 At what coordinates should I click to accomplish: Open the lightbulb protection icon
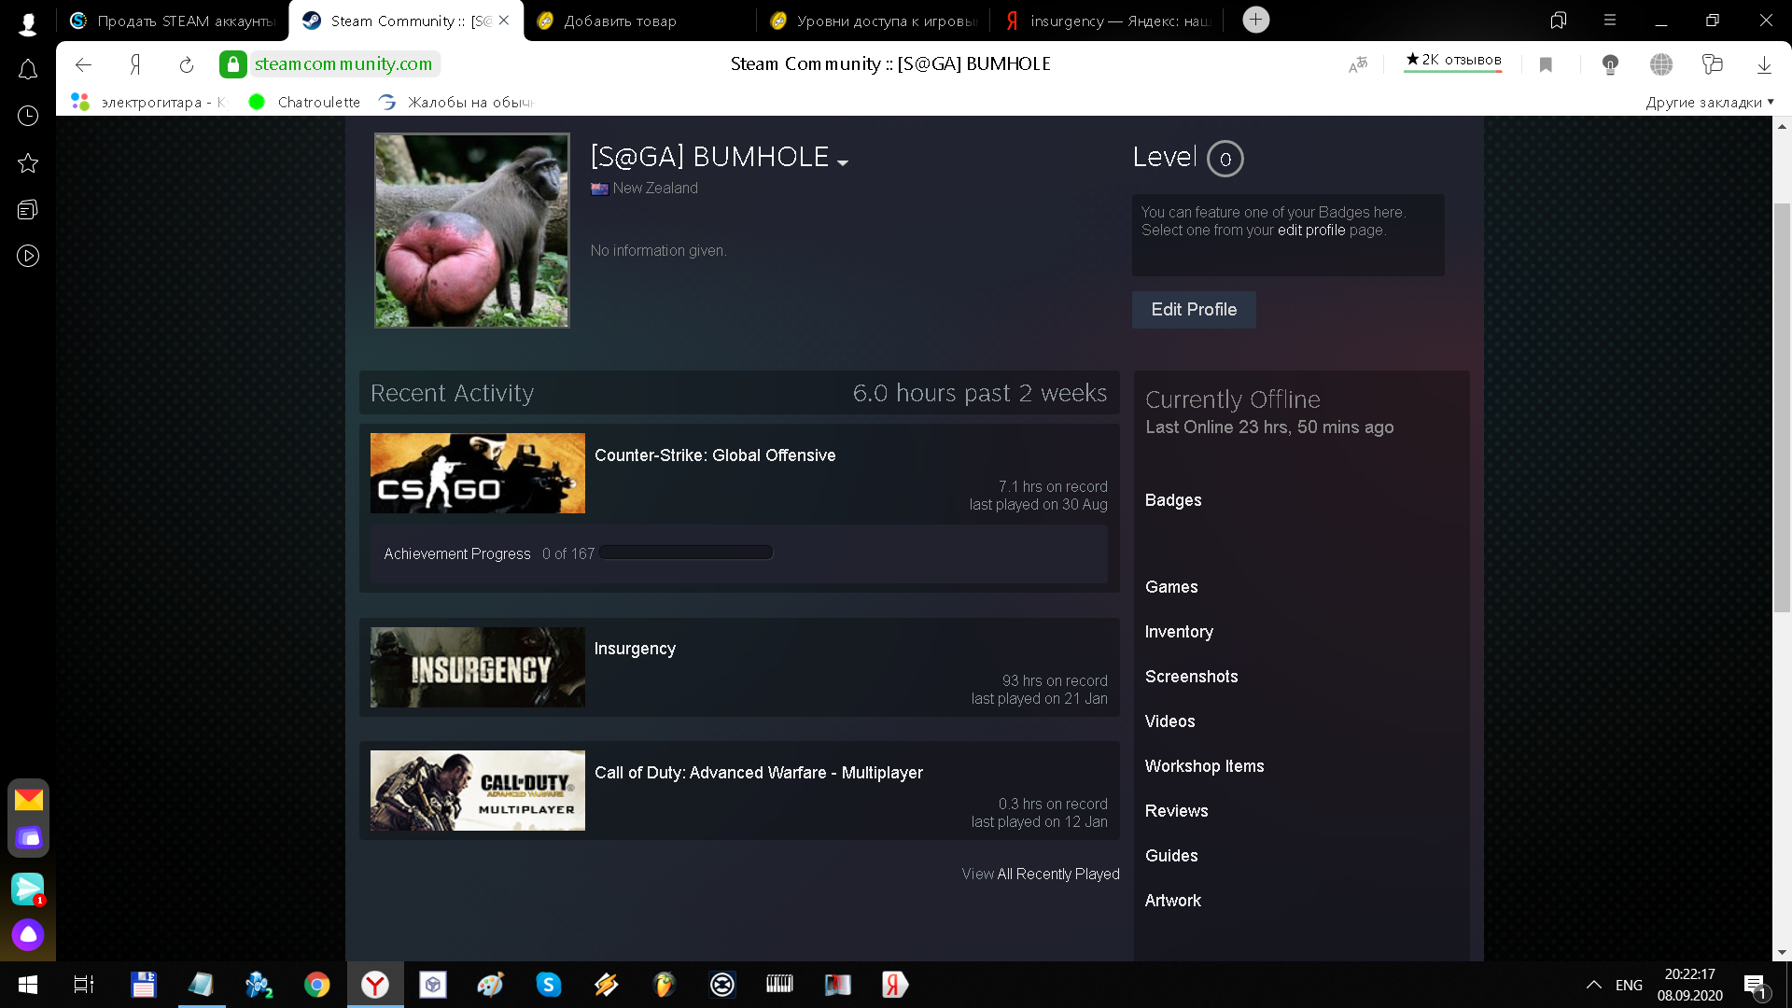point(1610,64)
